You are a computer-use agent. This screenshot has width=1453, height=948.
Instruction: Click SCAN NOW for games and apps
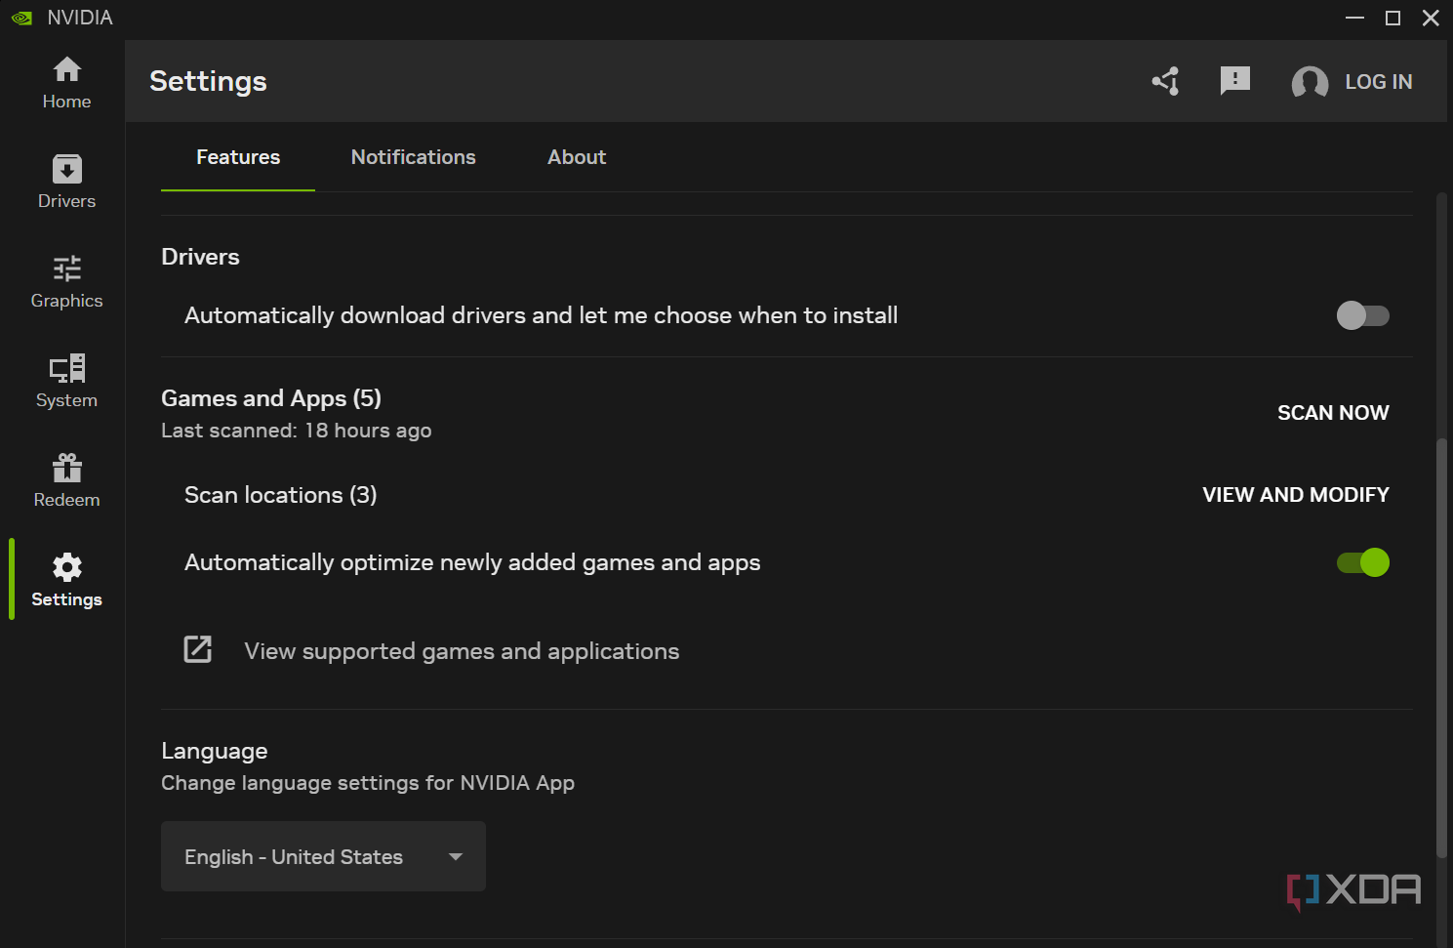coord(1332,413)
